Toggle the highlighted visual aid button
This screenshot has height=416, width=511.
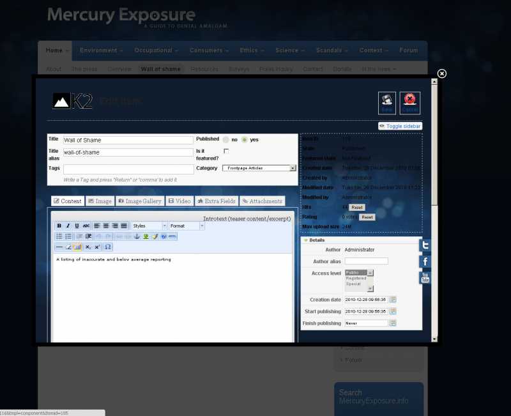pos(77,247)
